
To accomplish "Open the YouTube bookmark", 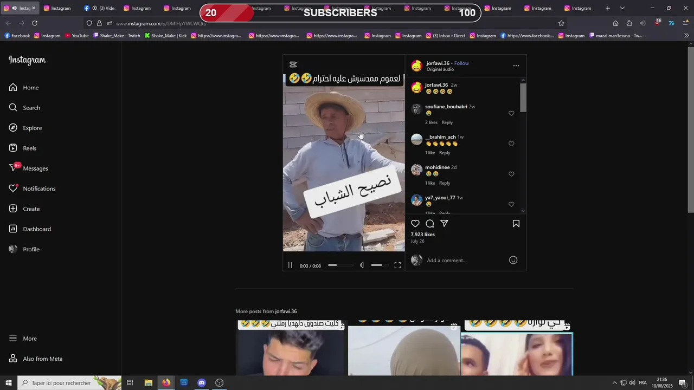I will tap(76, 36).
